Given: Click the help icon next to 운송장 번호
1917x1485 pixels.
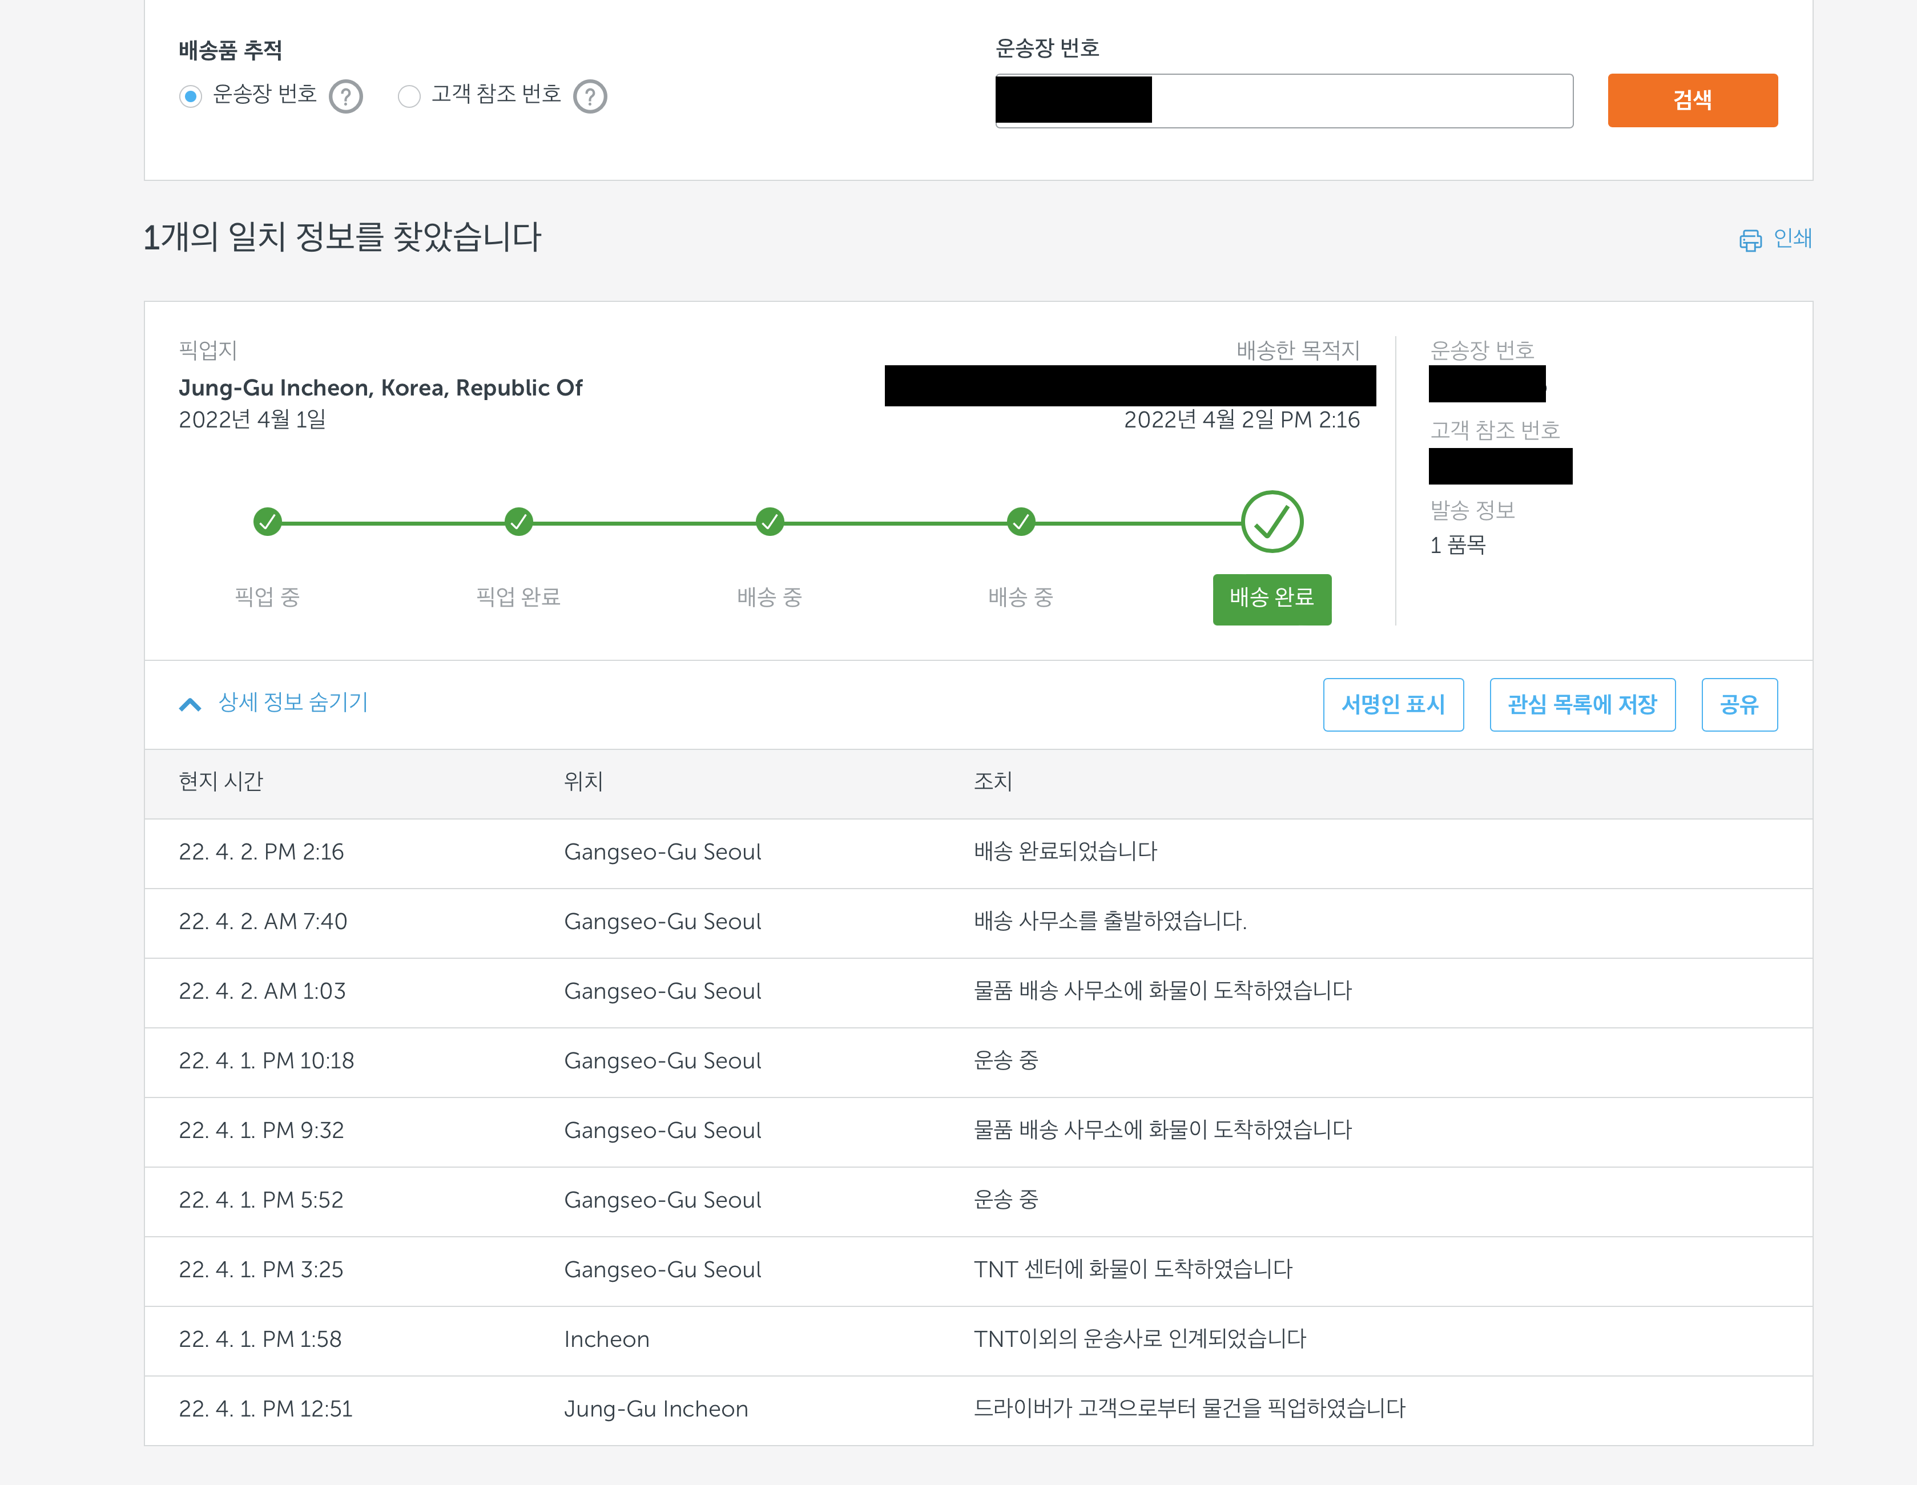Looking at the screenshot, I should [346, 96].
